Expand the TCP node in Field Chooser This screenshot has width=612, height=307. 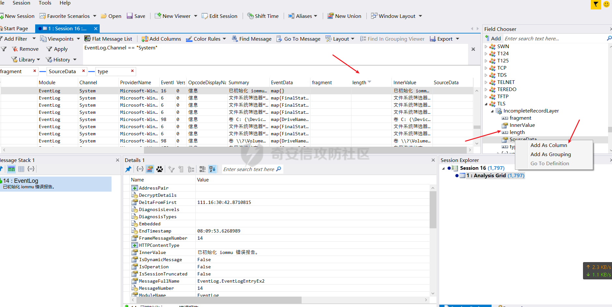tap(486, 68)
